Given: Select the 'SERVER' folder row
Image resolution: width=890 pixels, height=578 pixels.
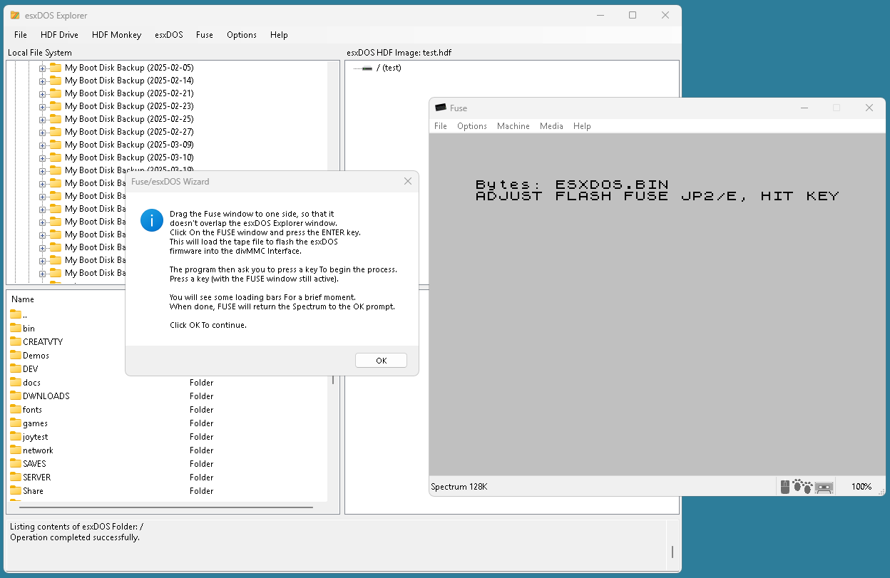Looking at the screenshot, I should tap(168, 478).
